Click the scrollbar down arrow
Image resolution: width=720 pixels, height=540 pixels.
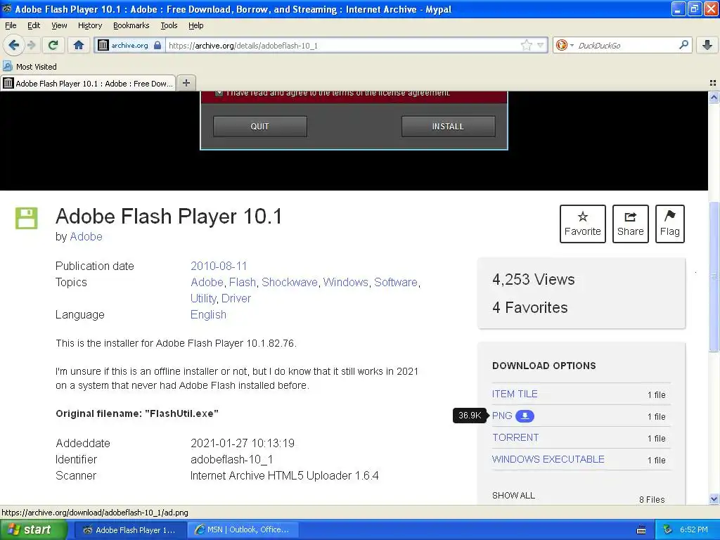pos(714,499)
